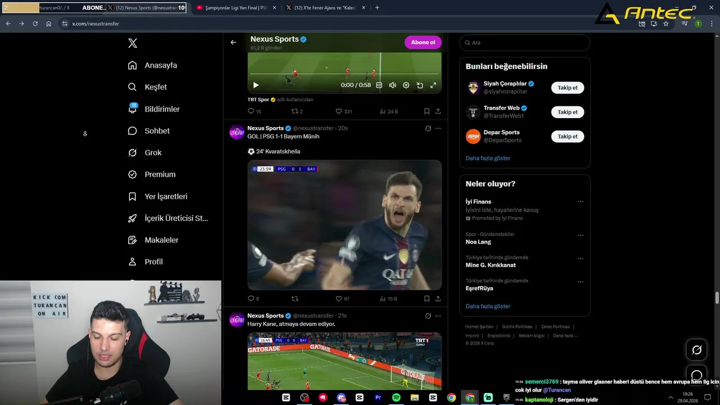The image size is (720, 405).
Task: Open the floating Grok button
Action: click(x=696, y=350)
